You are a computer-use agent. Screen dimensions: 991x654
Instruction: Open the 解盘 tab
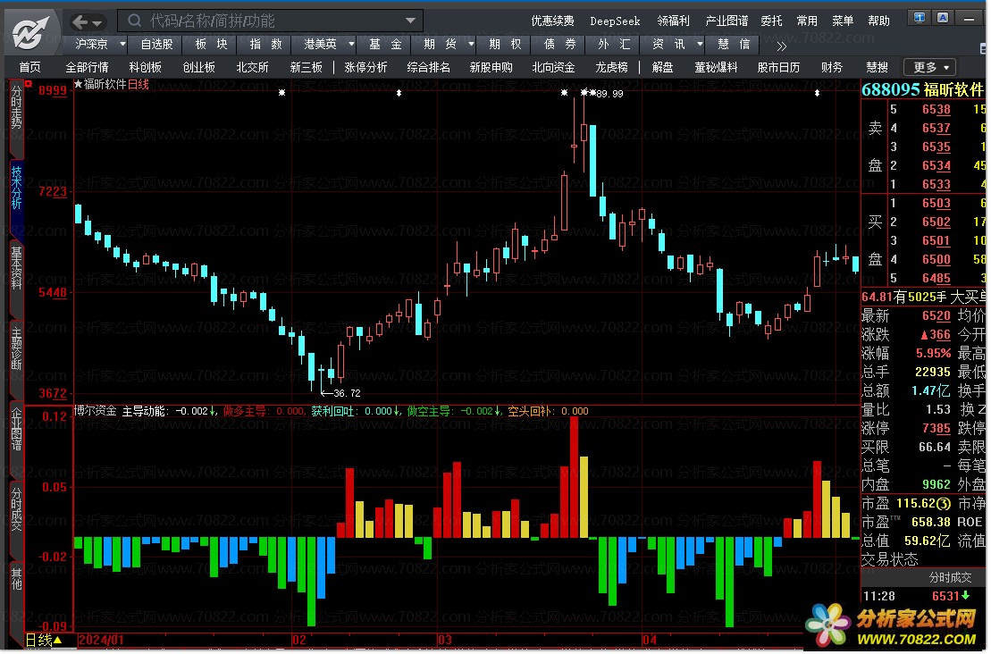point(662,67)
